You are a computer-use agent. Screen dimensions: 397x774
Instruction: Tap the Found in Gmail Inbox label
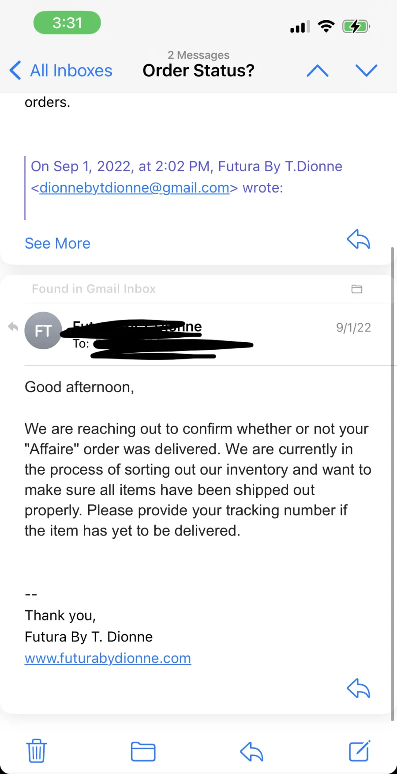click(94, 289)
